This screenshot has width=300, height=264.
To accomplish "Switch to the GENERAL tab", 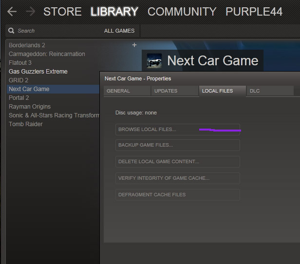I will point(127,91).
